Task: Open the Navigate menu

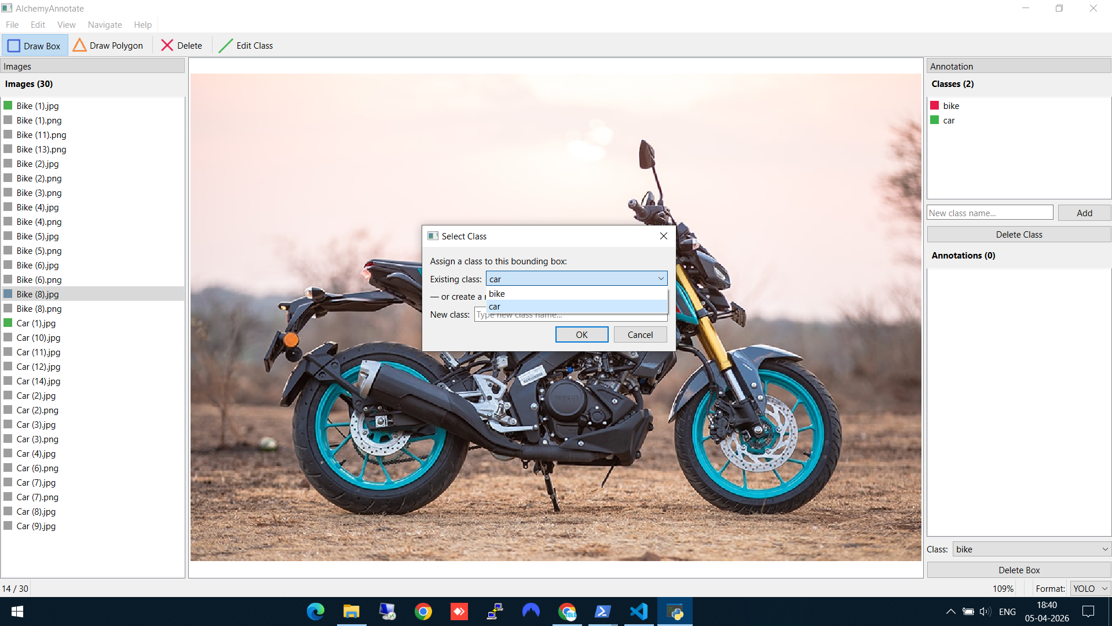Action: [x=104, y=25]
